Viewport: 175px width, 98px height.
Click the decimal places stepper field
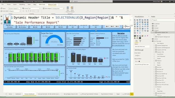pyautogui.click(x=35, y=11)
